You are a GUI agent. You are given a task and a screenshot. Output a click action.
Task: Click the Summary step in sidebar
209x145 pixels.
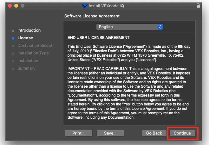click(x=26, y=68)
